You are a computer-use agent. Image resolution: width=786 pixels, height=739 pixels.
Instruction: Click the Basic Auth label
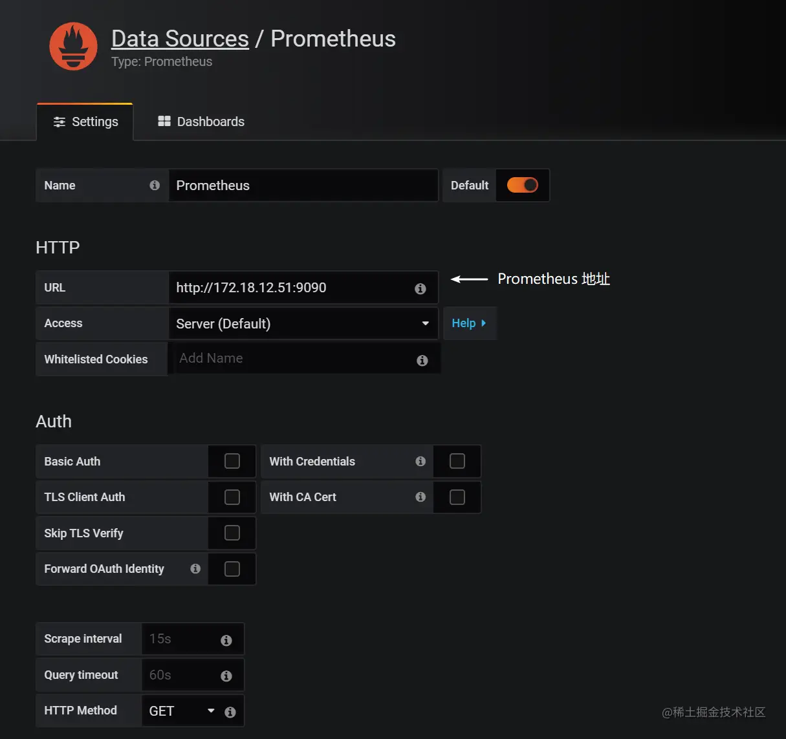[x=72, y=462]
